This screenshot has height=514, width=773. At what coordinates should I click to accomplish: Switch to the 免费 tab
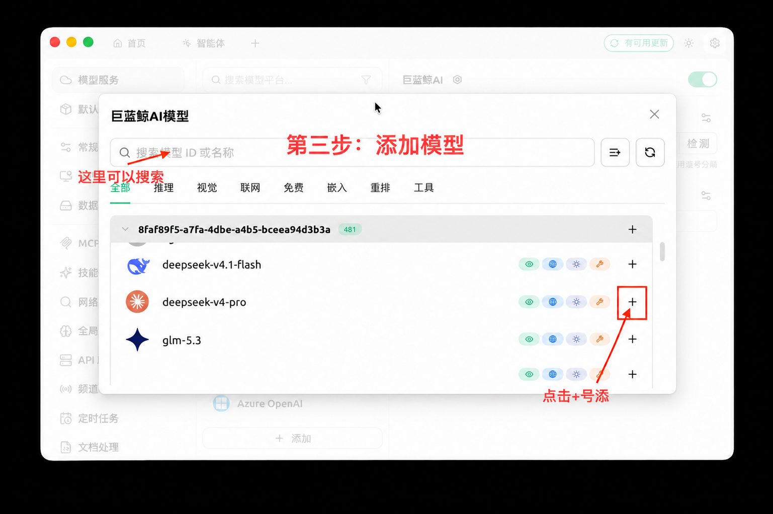(x=293, y=188)
